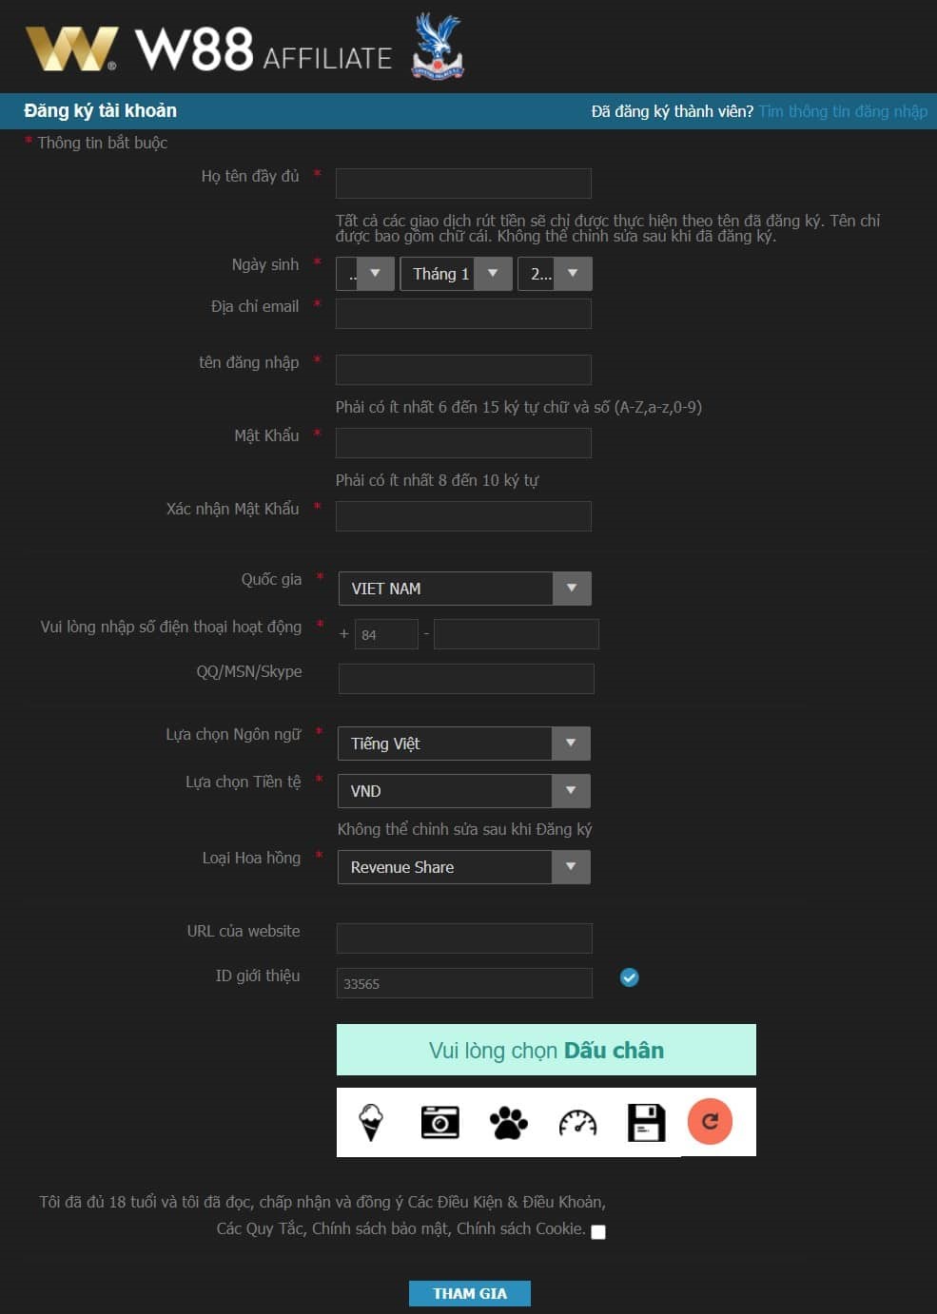Click the ID giới thiệu field with 33565
Viewport: 937px width, 1314px height.
[x=464, y=983]
